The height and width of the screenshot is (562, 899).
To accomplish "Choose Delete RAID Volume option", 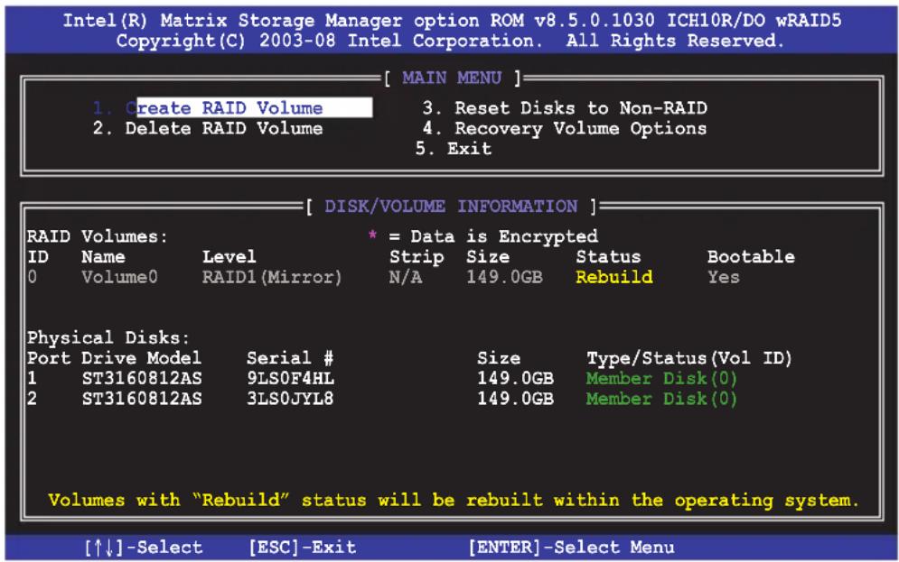I will pos(208,128).
